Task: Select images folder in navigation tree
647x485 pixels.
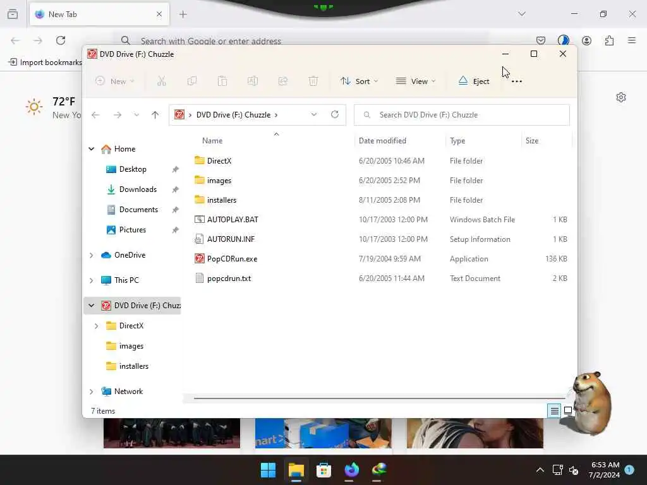Action: click(131, 346)
